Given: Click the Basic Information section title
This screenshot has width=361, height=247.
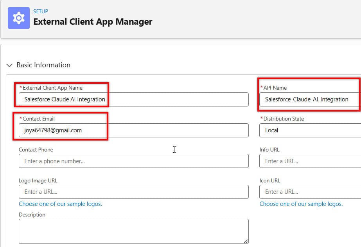Looking at the screenshot, I should pyautogui.click(x=43, y=65).
